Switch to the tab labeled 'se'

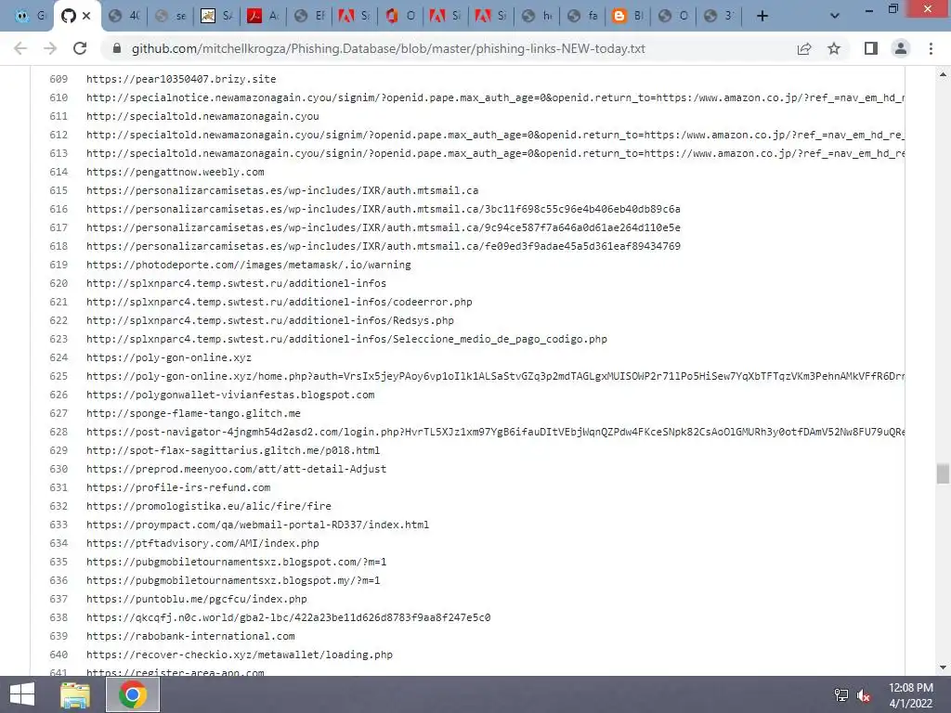(170, 16)
